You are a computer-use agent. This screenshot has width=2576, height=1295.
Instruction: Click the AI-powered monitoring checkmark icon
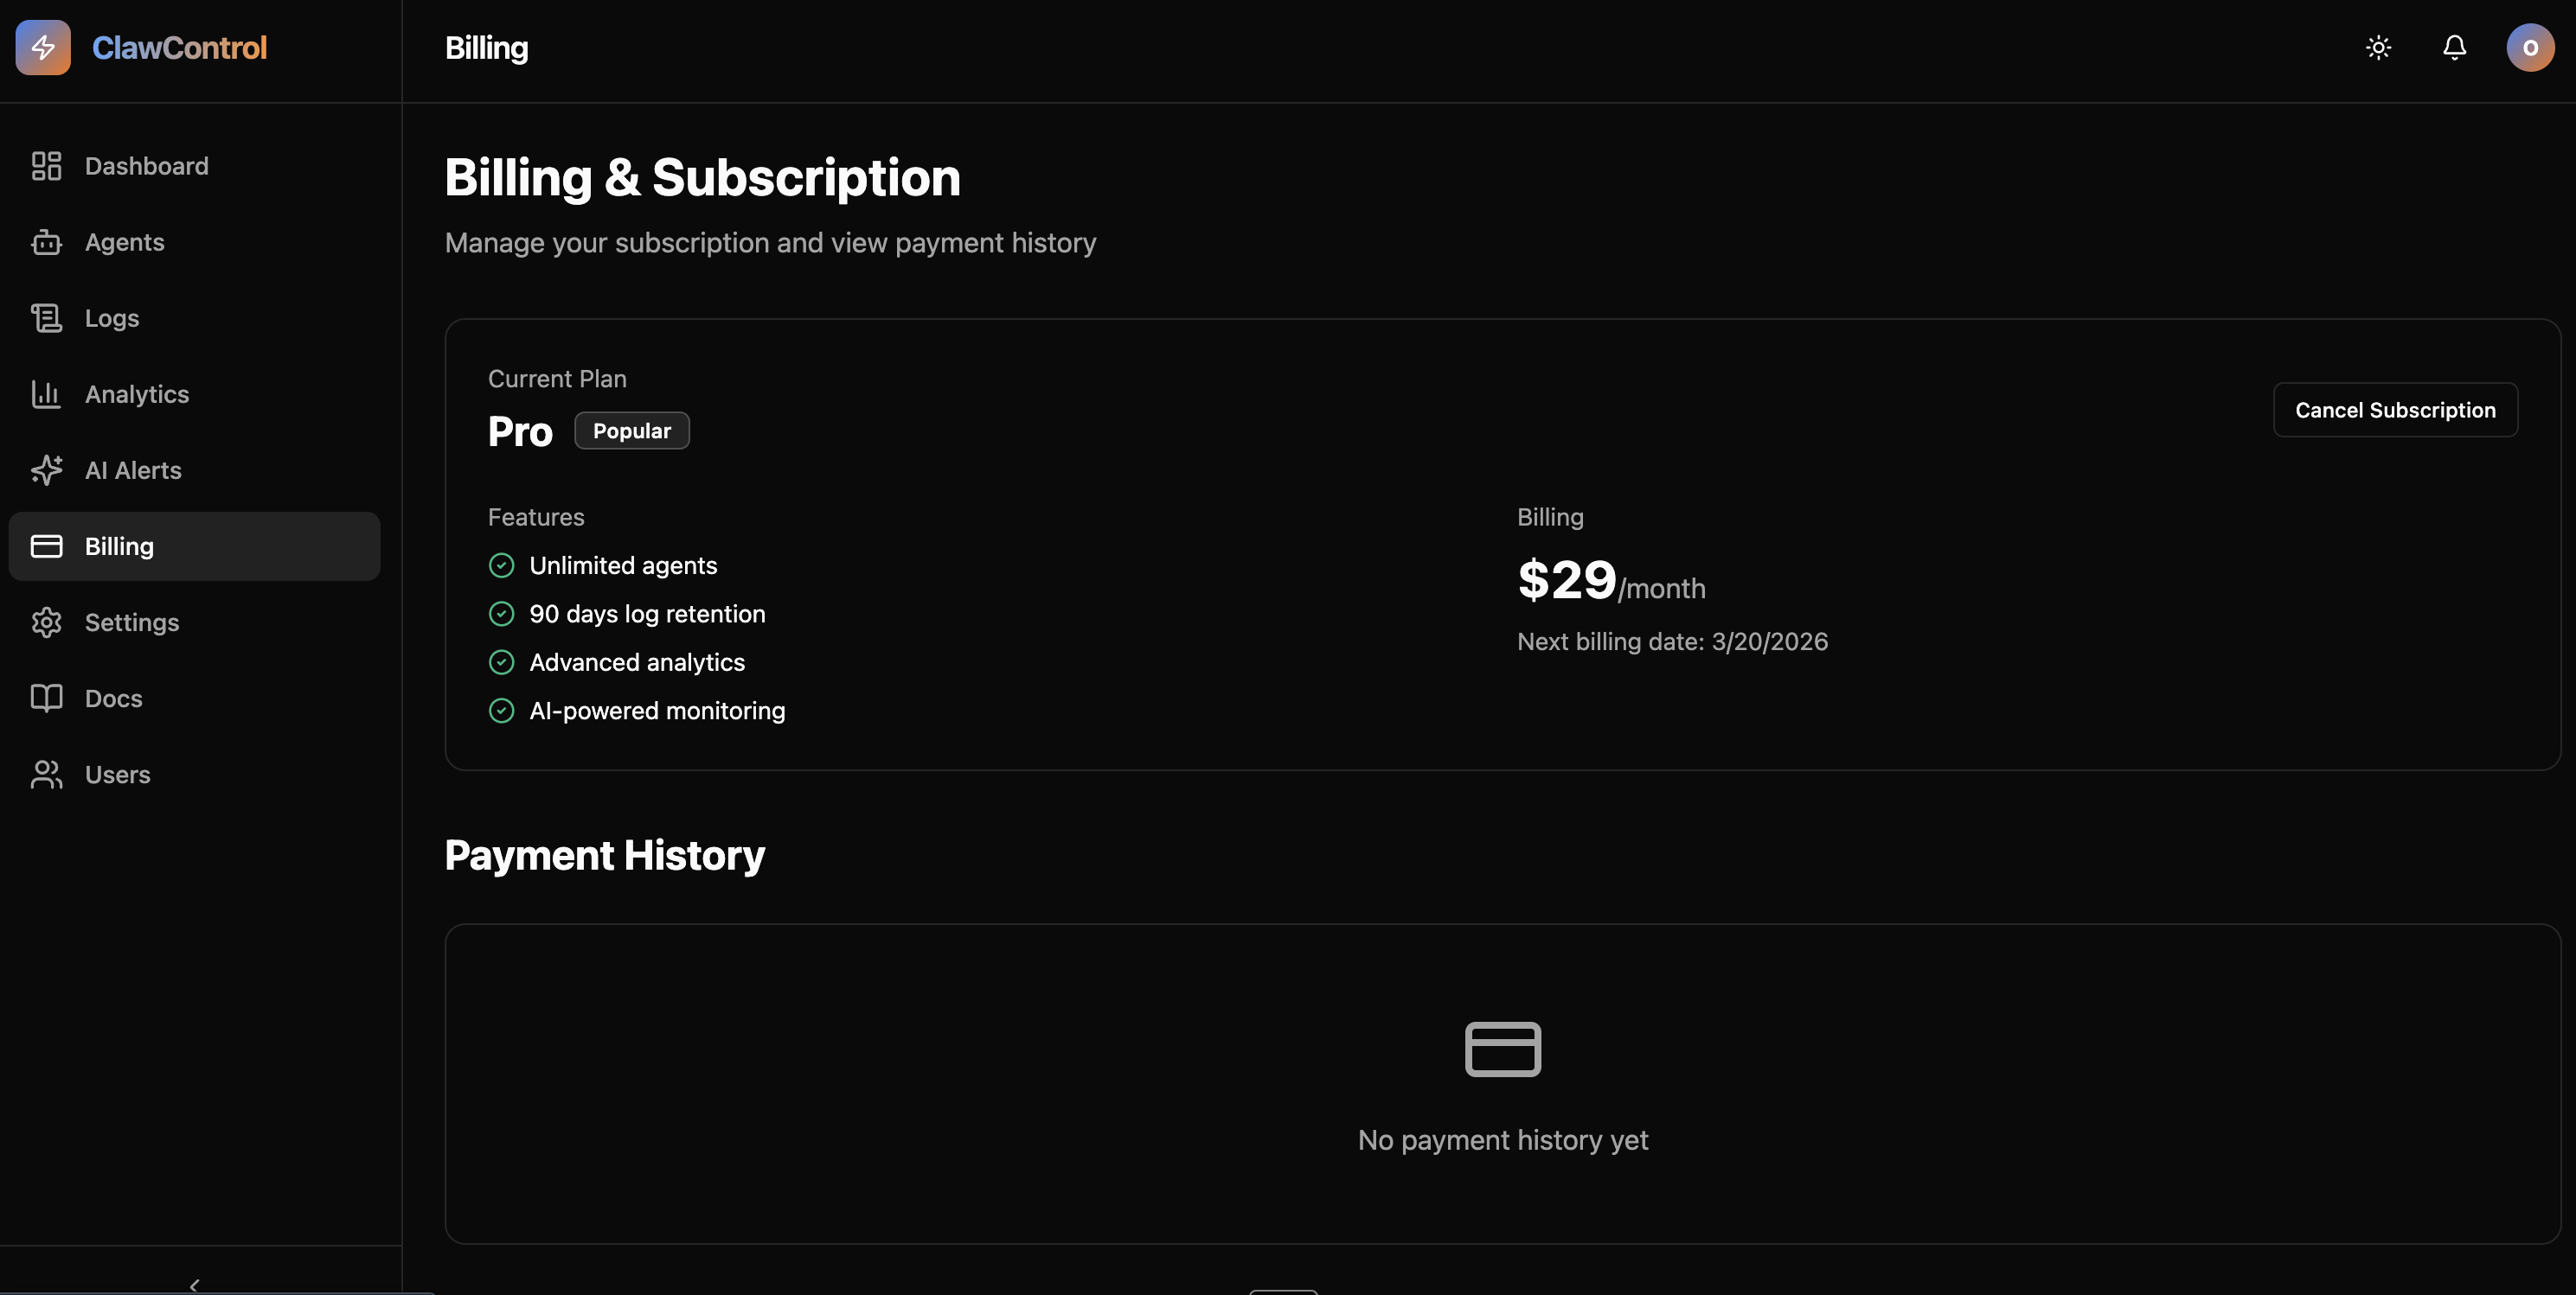(x=501, y=711)
